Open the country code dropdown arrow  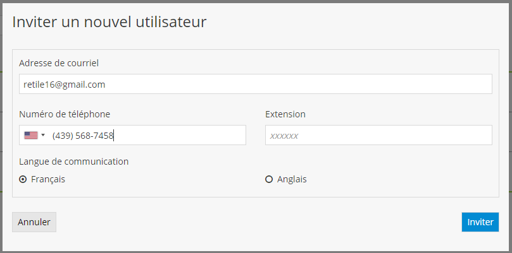pyautogui.click(x=43, y=135)
